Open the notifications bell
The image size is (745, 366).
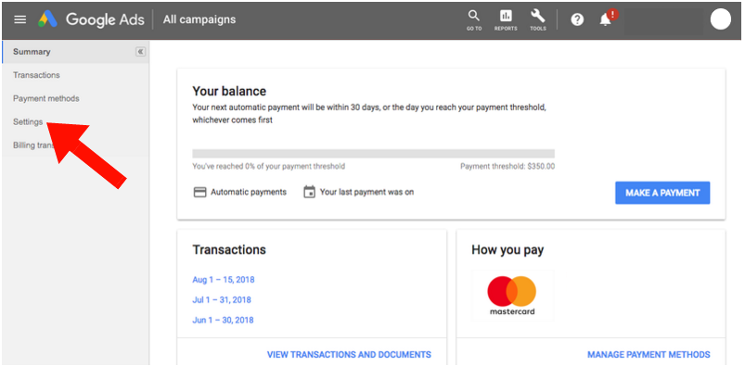pos(605,20)
